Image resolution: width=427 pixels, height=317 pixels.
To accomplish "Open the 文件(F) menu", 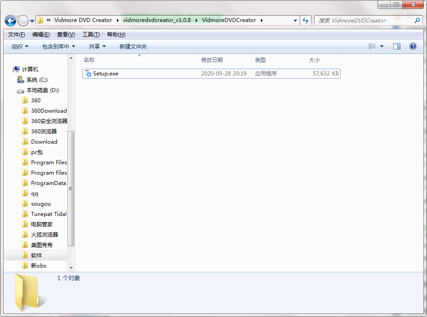I will coord(16,35).
